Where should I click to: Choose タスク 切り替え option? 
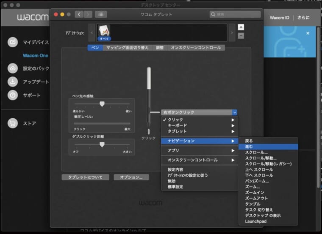coord(268,210)
